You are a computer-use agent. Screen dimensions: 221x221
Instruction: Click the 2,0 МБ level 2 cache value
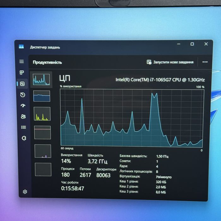(161, 187)
